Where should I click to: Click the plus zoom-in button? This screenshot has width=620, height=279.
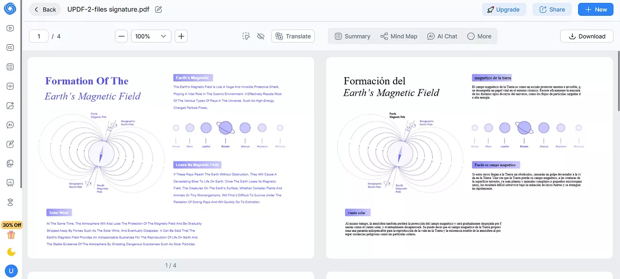[181, 36]
